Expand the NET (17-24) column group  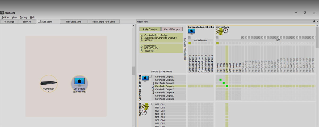[246, 38]
